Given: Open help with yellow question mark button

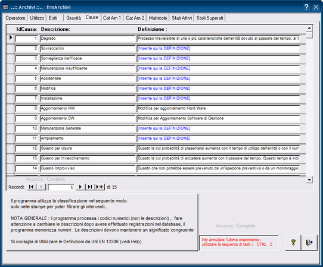Looking at the screenshot, I should tap(293, 243).
